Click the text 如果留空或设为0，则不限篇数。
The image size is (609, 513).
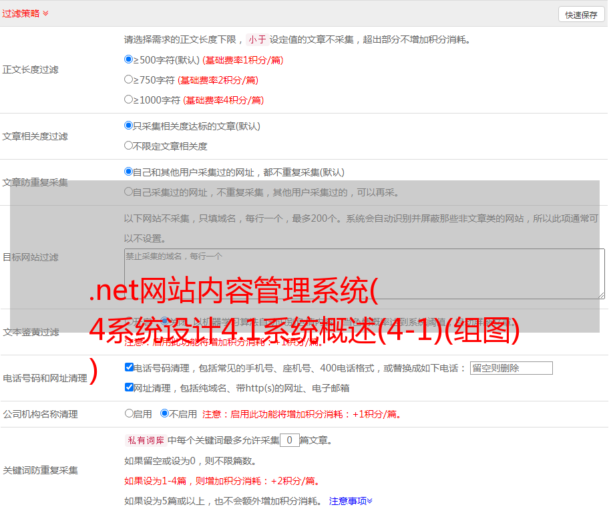click(x=190, y=461)
